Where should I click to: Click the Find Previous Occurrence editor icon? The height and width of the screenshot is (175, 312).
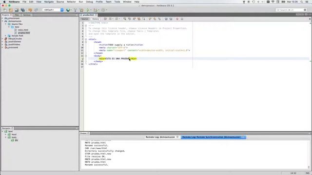point(130,19)
